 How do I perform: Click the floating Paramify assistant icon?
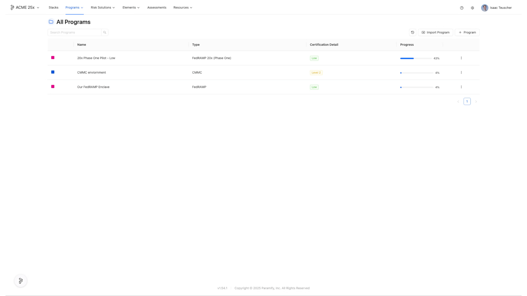click(21, 281)
